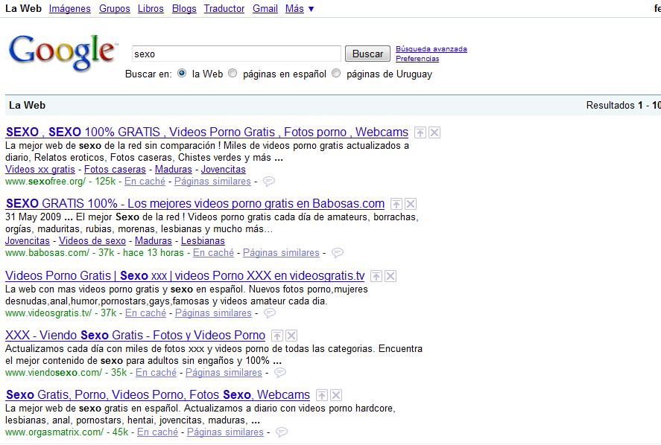Open 'En caché' for babosas.com
The image size is (661, 445).
coord(213,253)
